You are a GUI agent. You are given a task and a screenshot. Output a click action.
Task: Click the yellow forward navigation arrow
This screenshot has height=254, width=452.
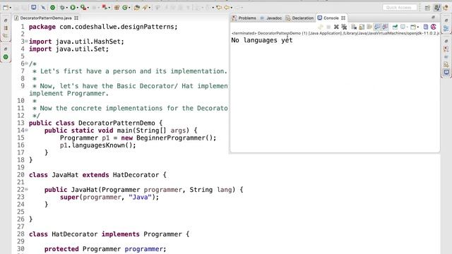click(227, 8)
